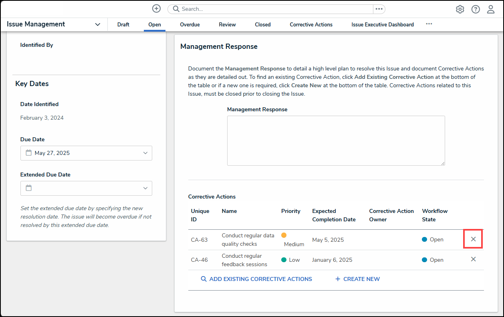504x317 pixels.
Task: Click Add Existing Corrective Actions
Action: click(x=256, y=279)
